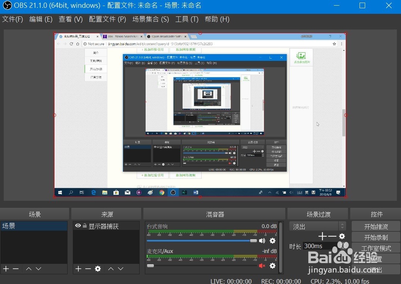401x284 pixels.
Task: Move the scene down with the arrow
Action: 38,269
